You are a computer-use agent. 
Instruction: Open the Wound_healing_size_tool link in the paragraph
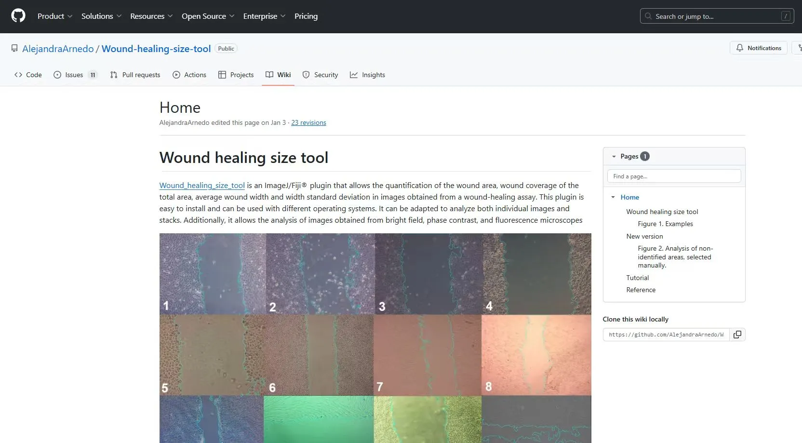202,186
